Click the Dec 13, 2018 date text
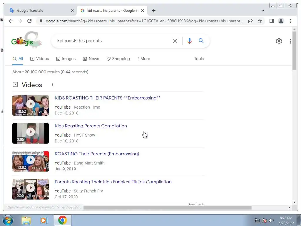This screenshot has height=226, width=301. coord(66,113)
